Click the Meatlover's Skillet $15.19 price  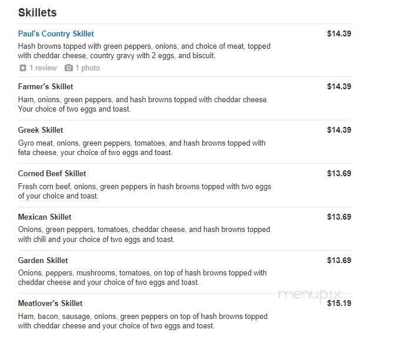(x=339, y=303)
